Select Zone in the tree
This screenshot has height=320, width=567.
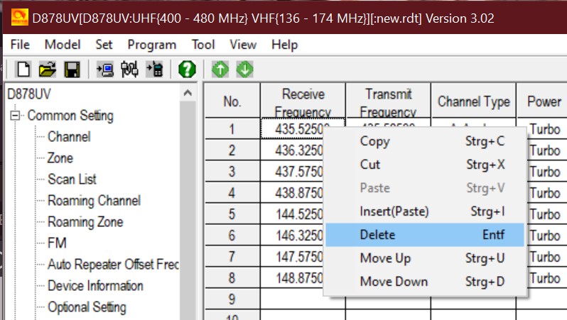click(x=60, y=158)
